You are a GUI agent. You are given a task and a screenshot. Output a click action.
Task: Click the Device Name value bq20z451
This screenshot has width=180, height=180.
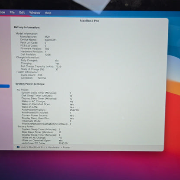51,40
